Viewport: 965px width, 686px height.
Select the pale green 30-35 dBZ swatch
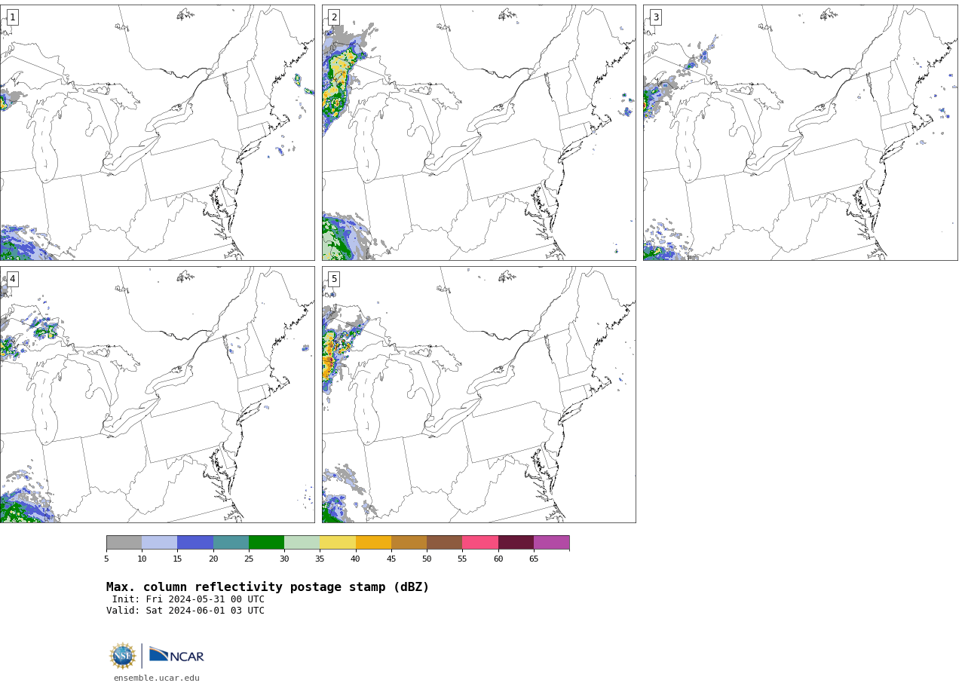(302, 543)
